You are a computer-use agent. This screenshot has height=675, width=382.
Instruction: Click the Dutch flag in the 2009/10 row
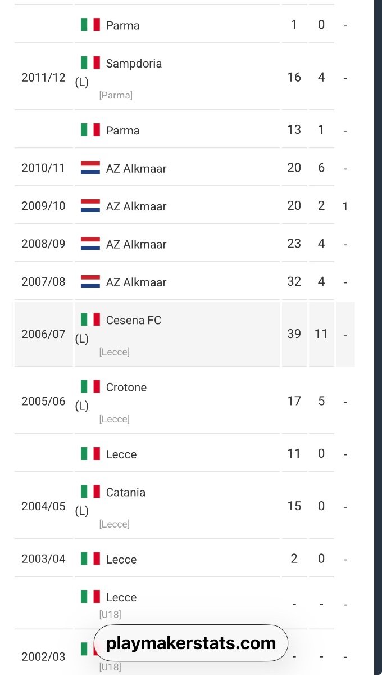tap(90, 206)
